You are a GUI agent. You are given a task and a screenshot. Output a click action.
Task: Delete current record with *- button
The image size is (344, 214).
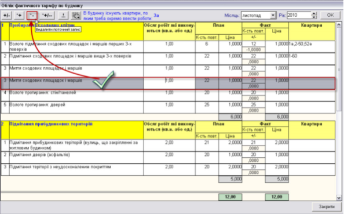[x=32, y=16]
